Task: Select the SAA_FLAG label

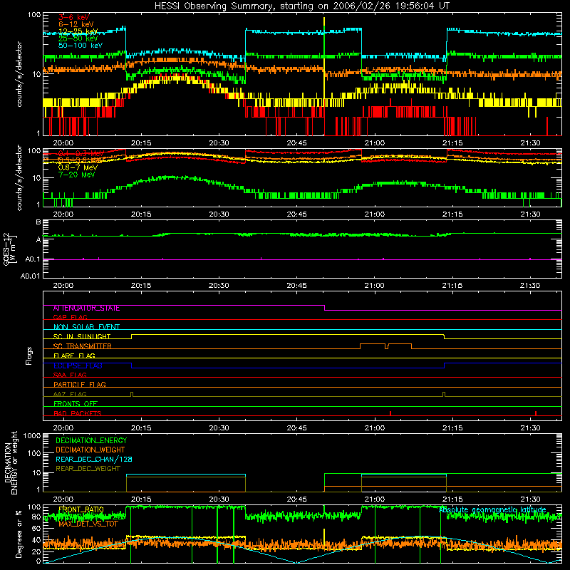Action: (70, 375)
